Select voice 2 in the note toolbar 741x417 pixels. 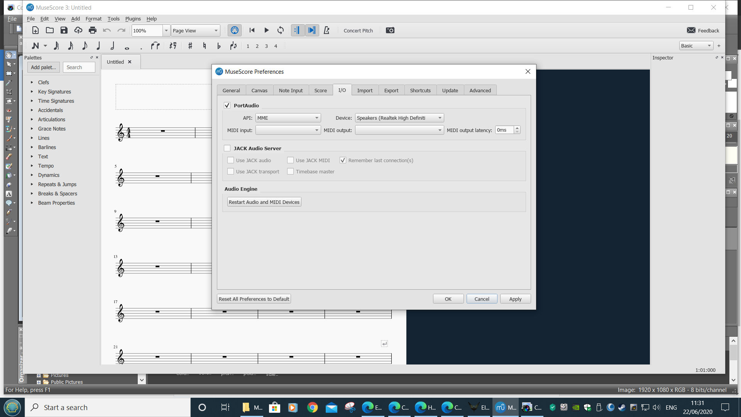(257, 46)
